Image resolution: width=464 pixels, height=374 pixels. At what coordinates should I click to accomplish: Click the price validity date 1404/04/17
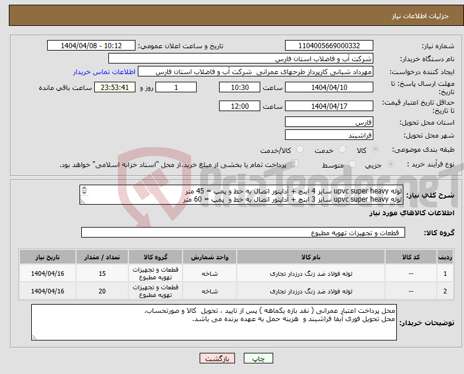pos(329,106)
